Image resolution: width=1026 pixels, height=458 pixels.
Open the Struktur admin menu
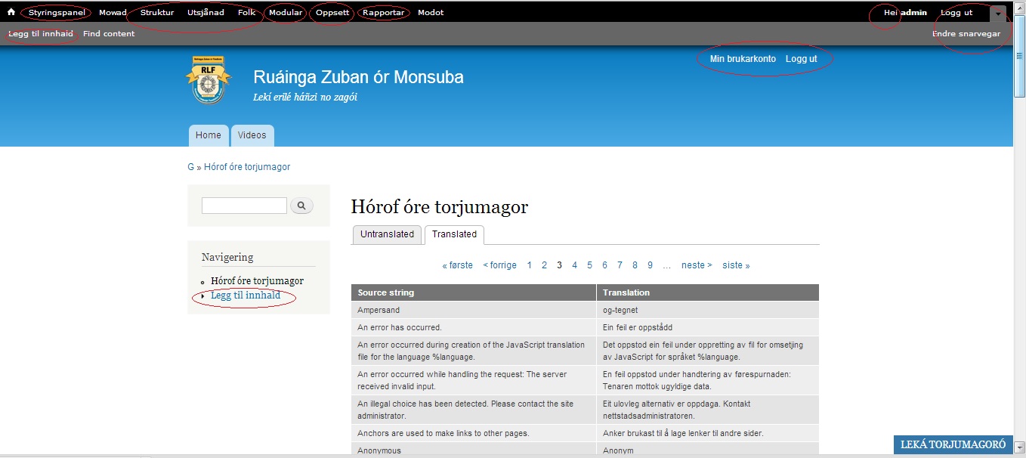(x=157, y=13)
